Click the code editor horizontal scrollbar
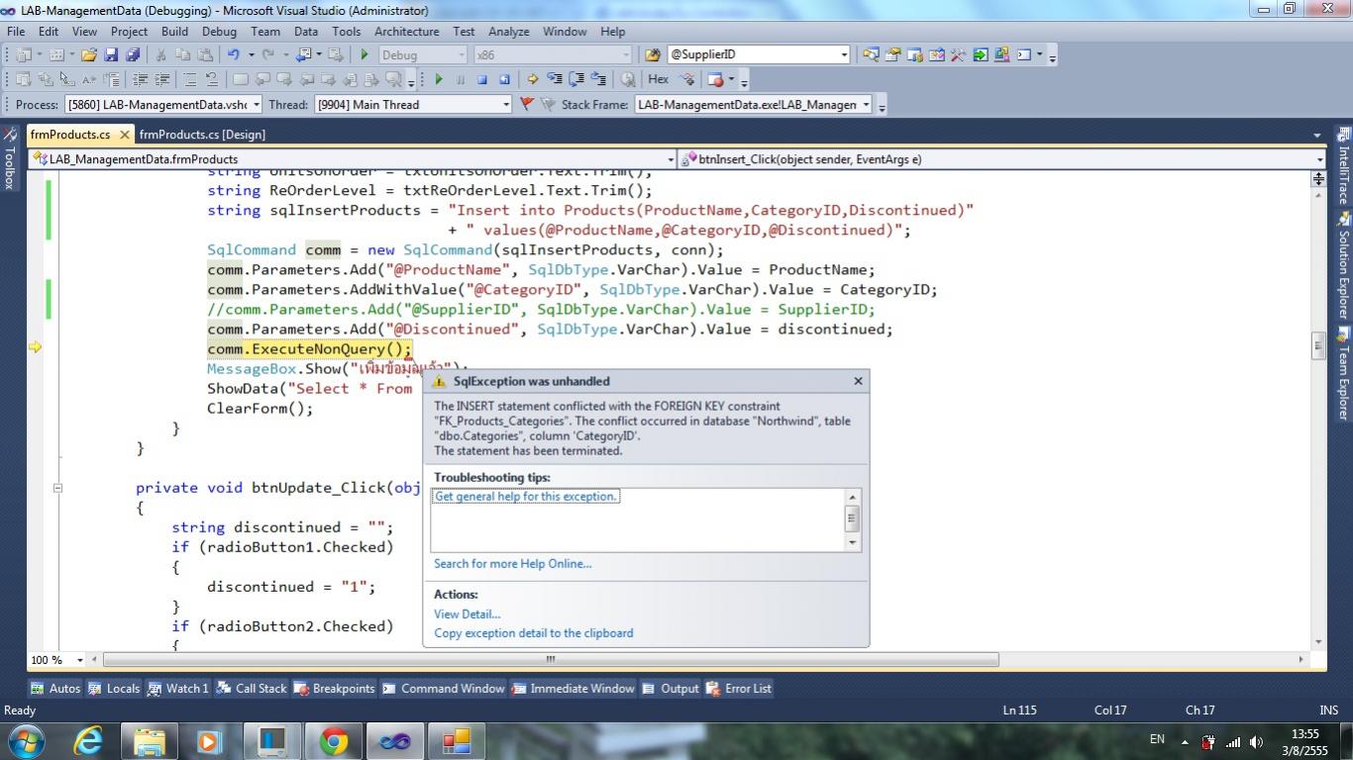 551,659
